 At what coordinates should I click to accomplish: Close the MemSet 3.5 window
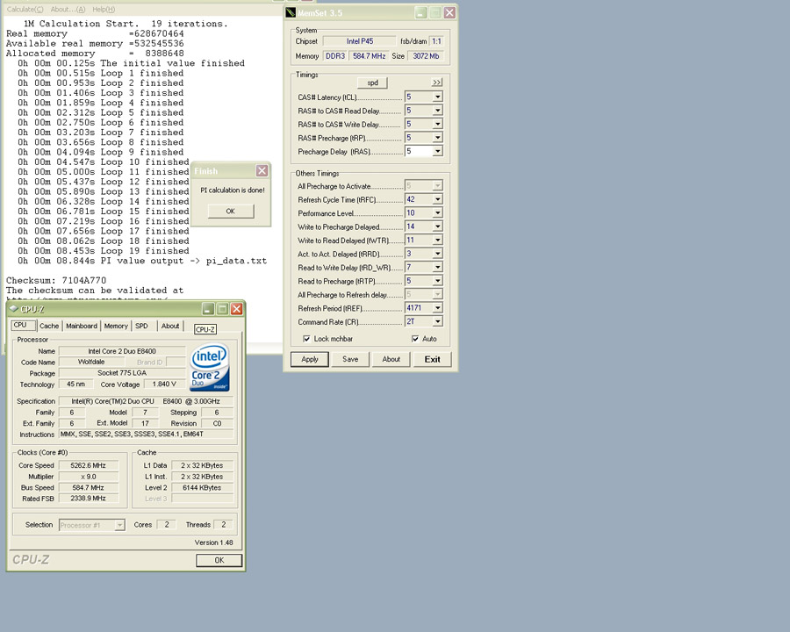(449, 12)
